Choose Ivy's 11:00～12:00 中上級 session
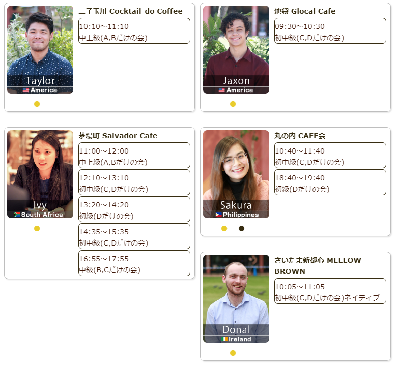 point(134,156)
